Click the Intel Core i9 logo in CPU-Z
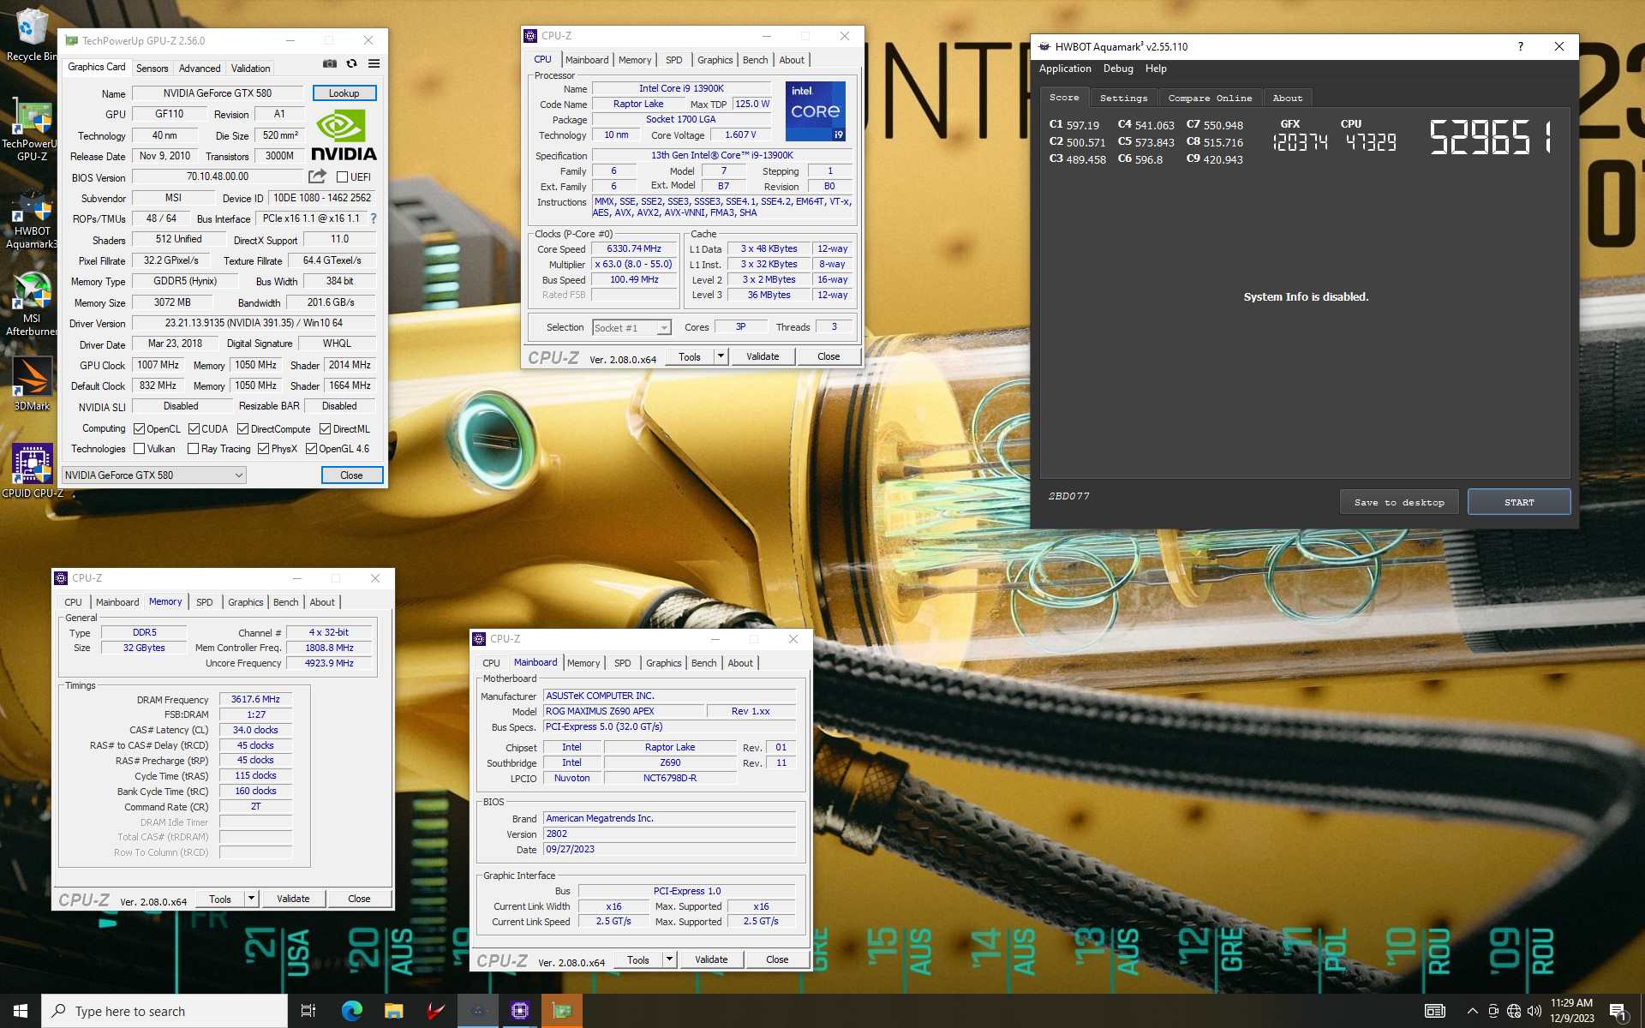Image resolution: width=1645 pixels, height=1028 pixels. [815, 111]
